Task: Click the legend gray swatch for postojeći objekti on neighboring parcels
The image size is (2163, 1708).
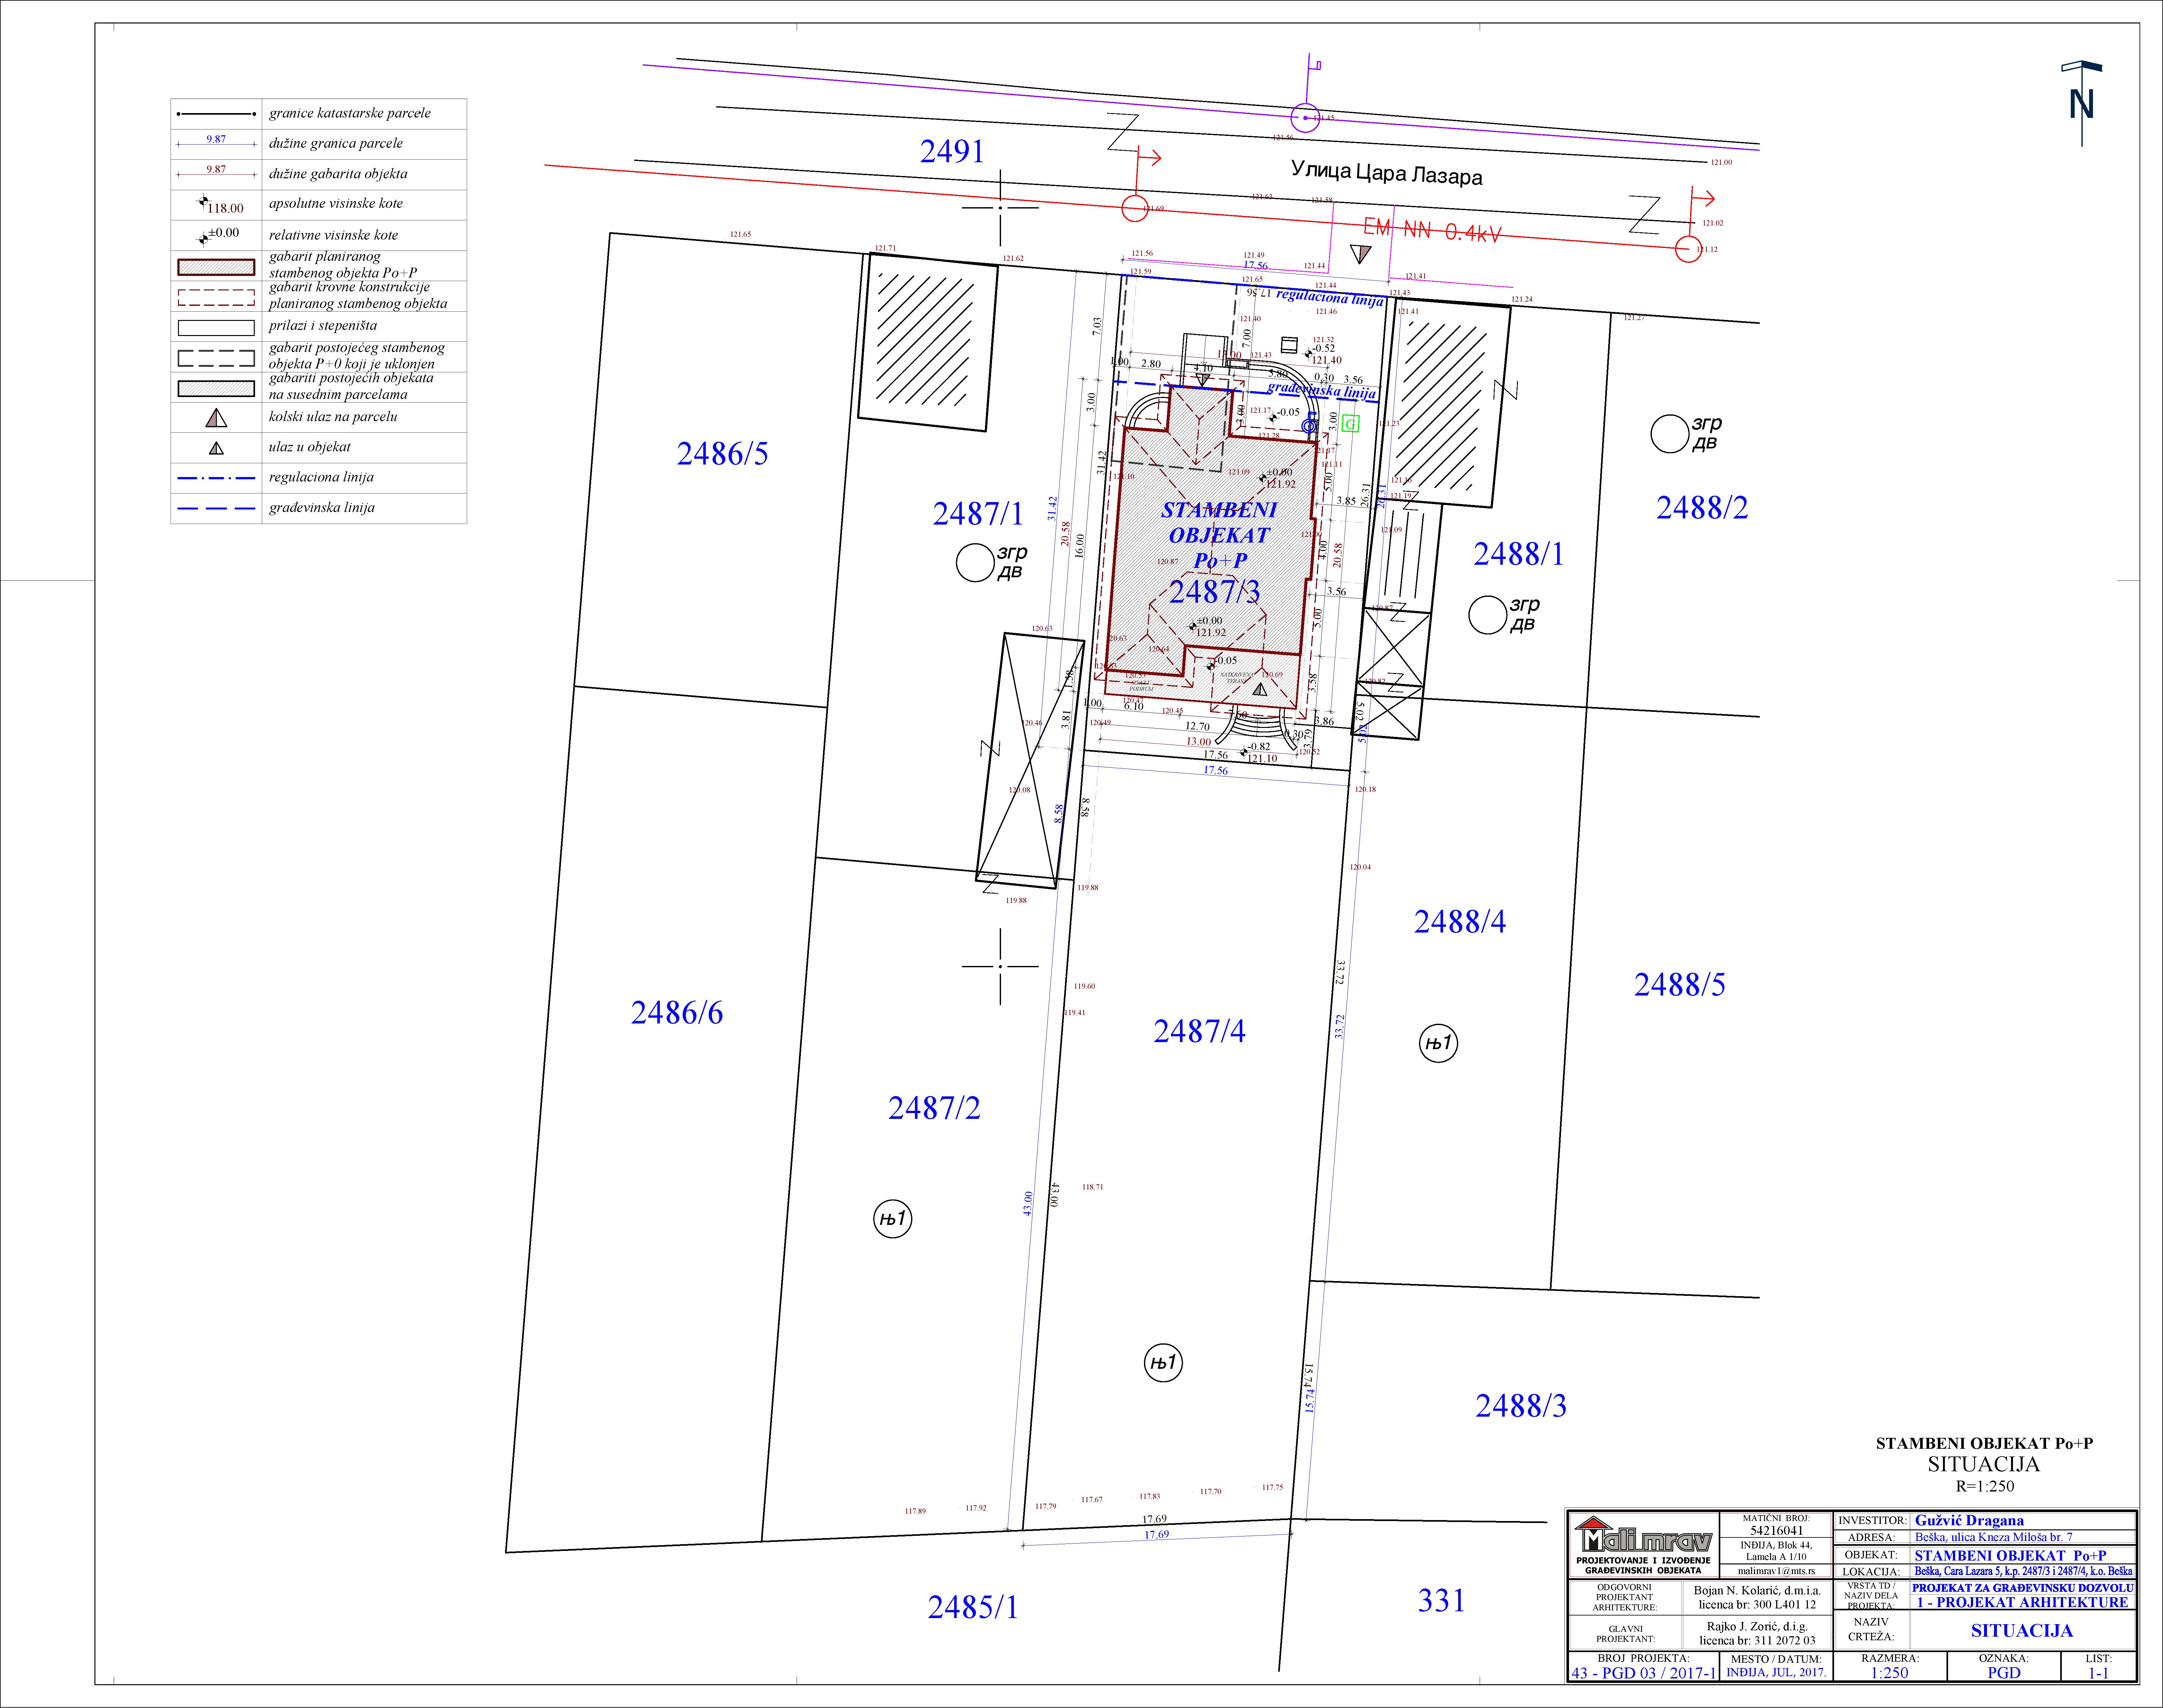Action: [x=216, y=388]
